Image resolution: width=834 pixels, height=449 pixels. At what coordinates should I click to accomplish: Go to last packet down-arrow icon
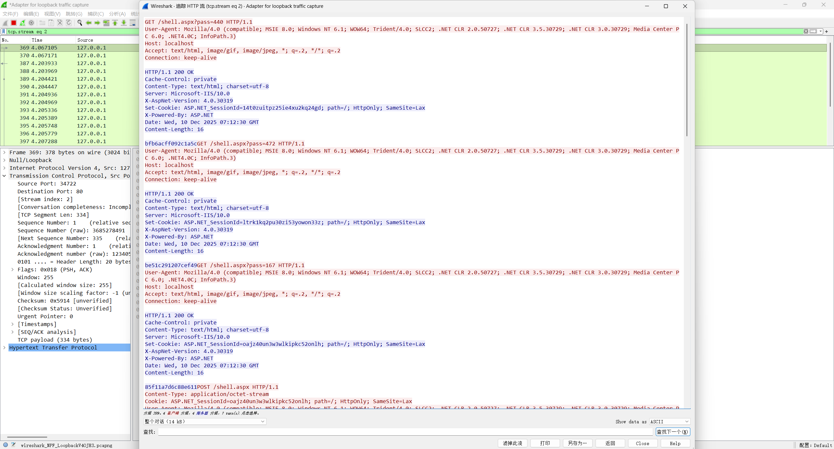pos(124,23)
